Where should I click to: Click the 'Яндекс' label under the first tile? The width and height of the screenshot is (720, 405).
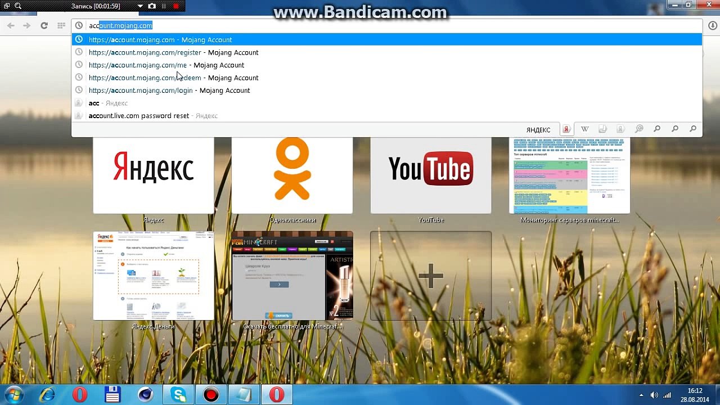coord(154,220)
